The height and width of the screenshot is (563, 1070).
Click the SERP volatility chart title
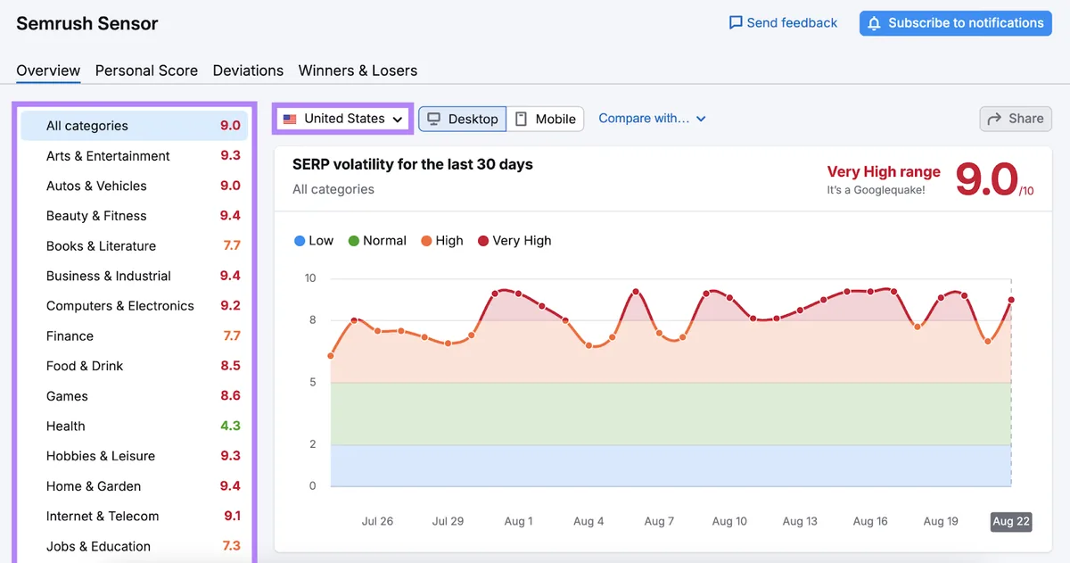[413, 164]
